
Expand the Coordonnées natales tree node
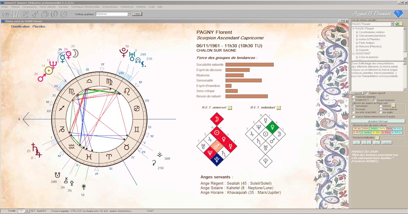(357, 33)
